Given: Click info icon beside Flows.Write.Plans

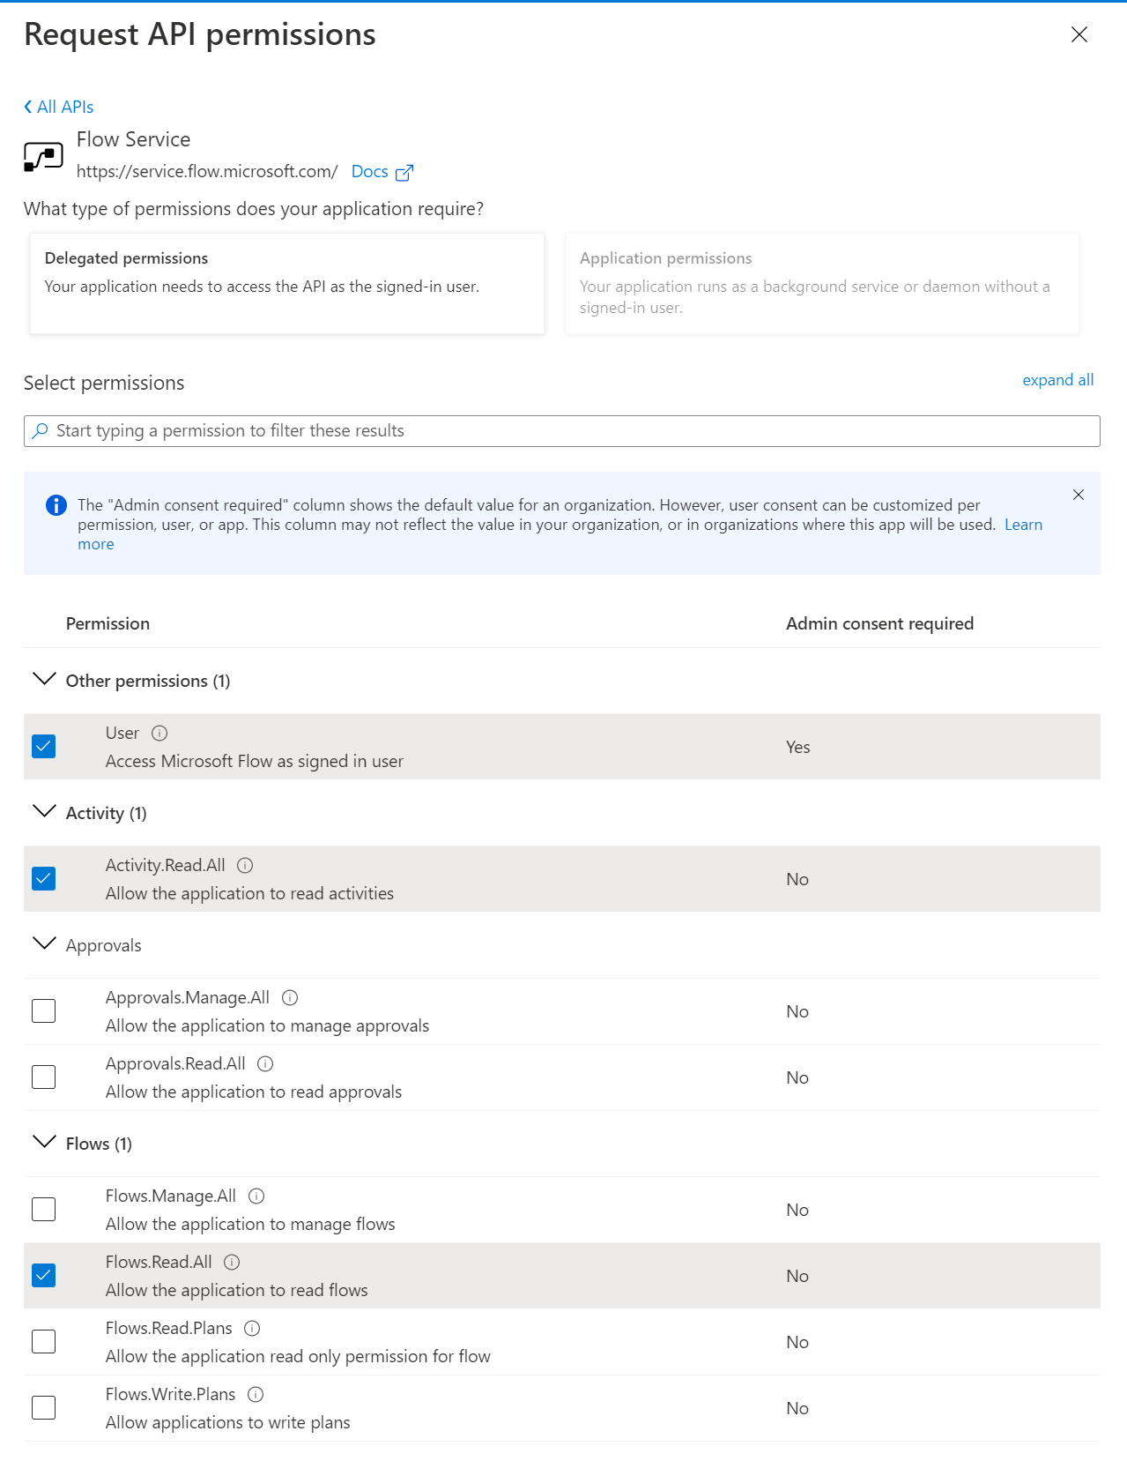Looking at the screenshot, I should click(256, 1394).
